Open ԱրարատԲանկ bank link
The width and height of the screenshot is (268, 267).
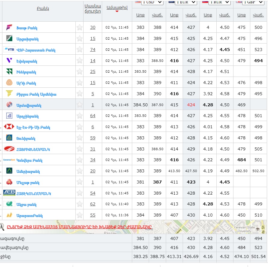pyautogui.click(x=29, y=216)
